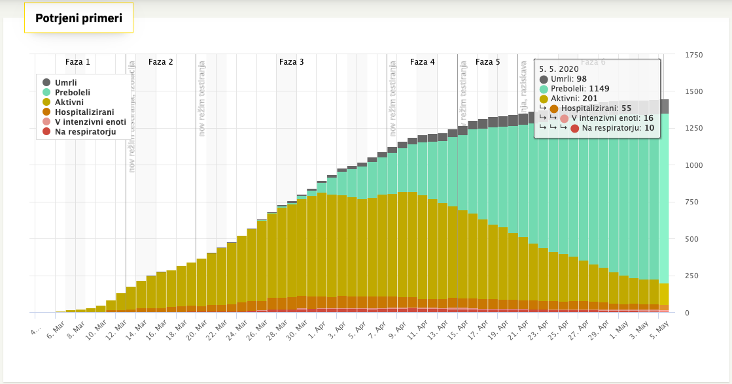Click the orange Hospitalizirani circle in the tooltip

[555, 109]
